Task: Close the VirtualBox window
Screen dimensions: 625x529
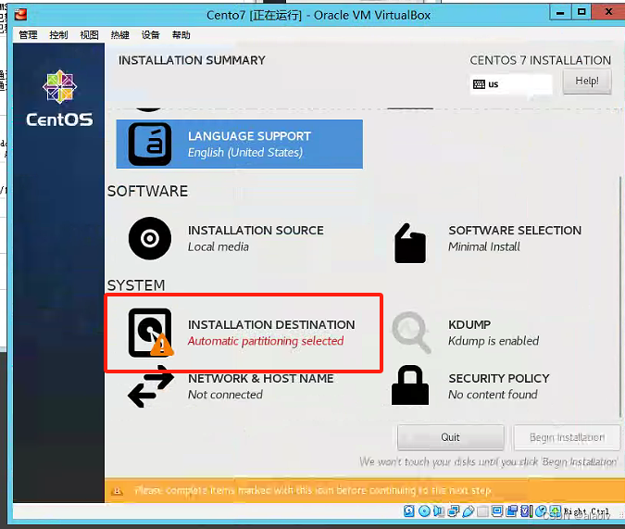Action: tap(608, 12)
